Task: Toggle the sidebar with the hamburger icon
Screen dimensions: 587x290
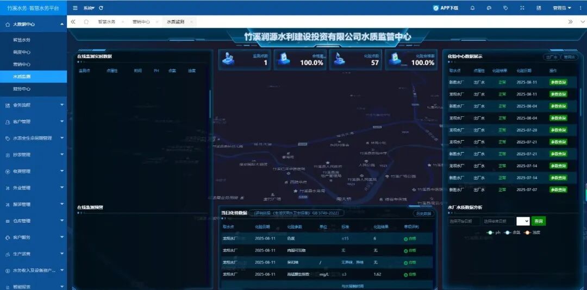Action: (75, 8)
